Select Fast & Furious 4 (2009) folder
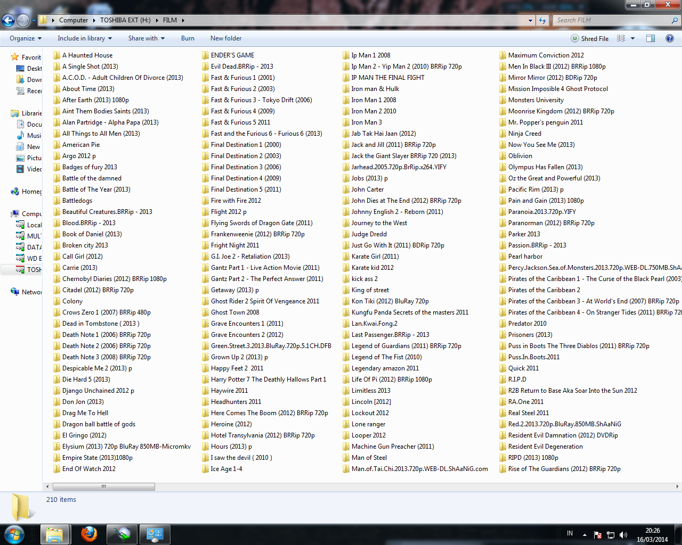 point(238,111)
